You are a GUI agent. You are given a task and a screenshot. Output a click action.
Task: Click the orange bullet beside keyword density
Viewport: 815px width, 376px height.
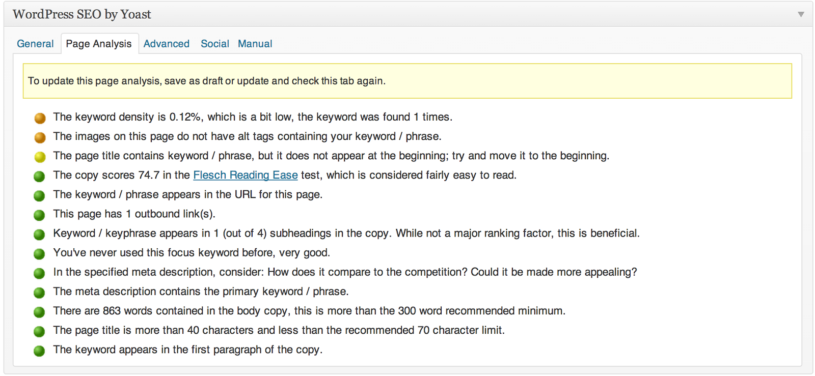coord(40,118)
